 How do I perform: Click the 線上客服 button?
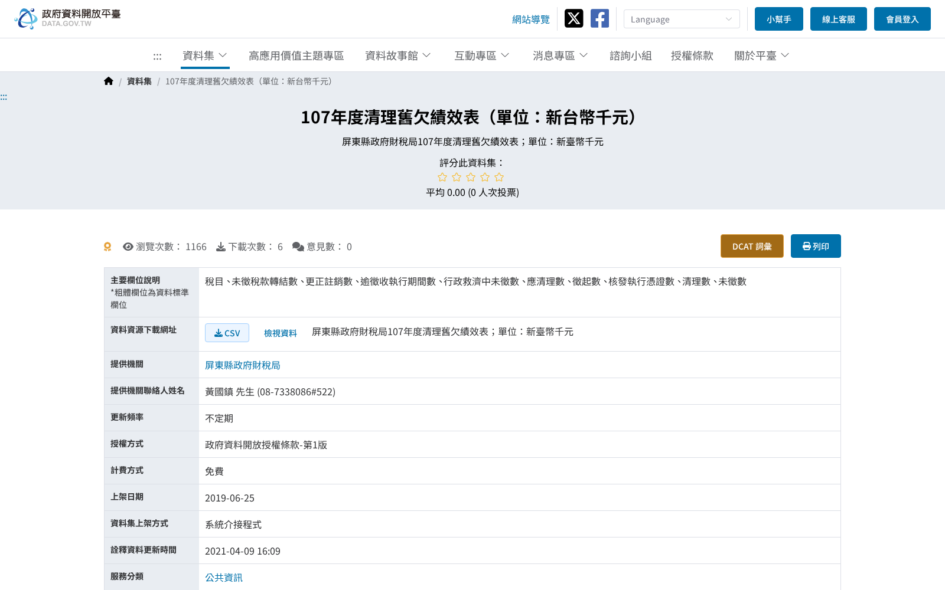839,19
